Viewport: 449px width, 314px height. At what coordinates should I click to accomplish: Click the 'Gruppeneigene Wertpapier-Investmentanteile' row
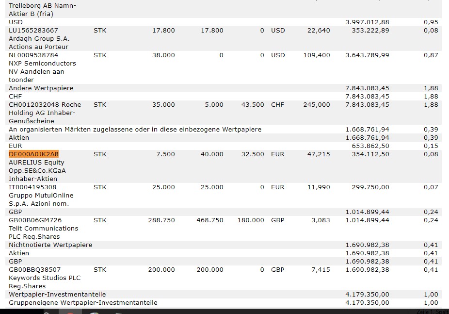(x=83, y=303)
